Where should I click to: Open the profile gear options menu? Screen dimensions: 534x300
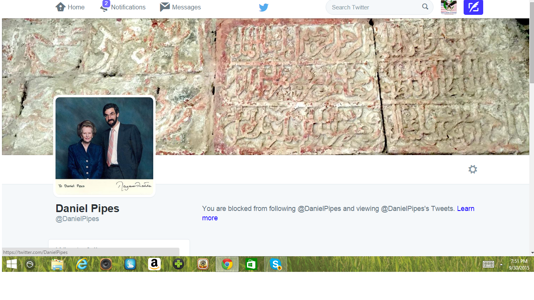(473, 169)
